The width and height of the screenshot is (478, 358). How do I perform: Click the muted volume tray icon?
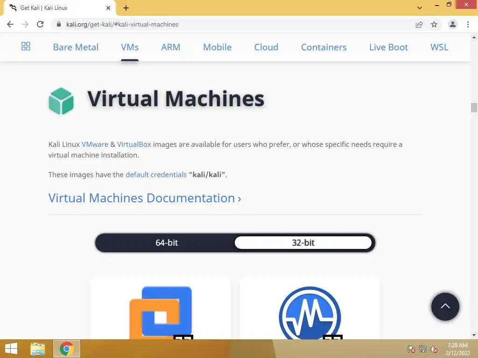[434, 349]
